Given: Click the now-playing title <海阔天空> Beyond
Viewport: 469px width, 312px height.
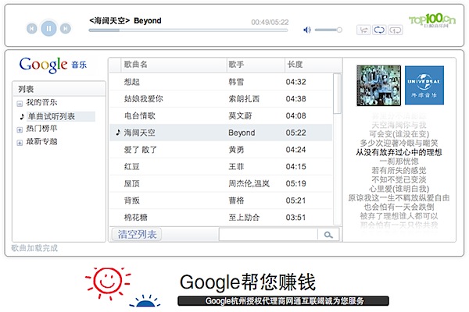Looking at the screenshot, I should [x=125, y=20].
